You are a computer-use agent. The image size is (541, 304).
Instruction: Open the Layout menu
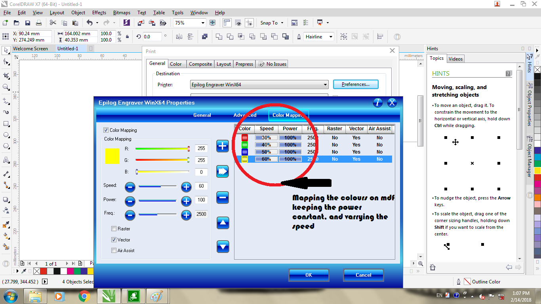click(x=57, y=13)
